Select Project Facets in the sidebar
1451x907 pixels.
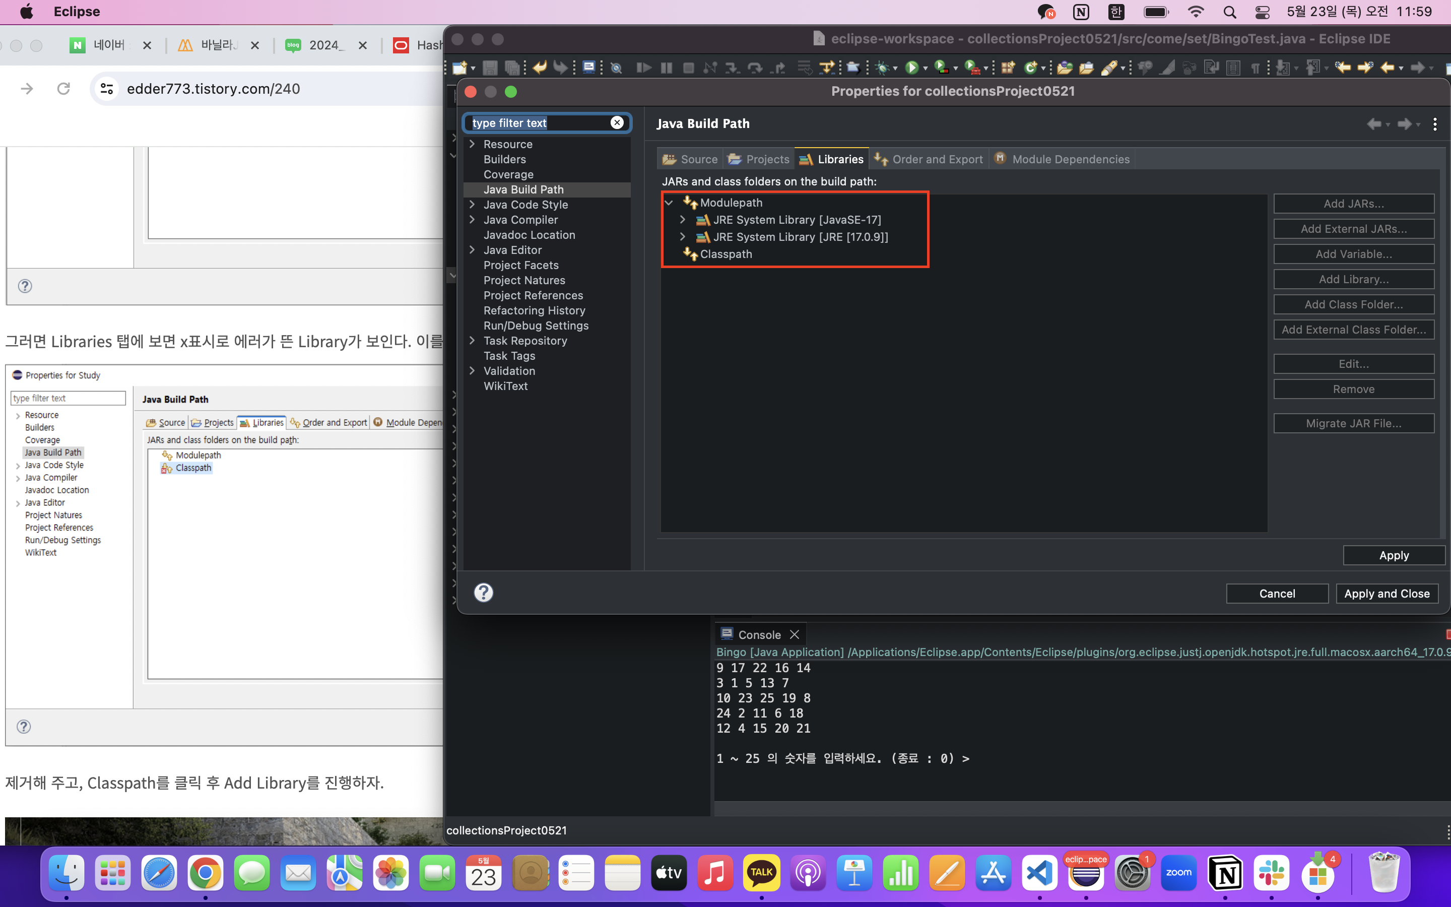520,265
